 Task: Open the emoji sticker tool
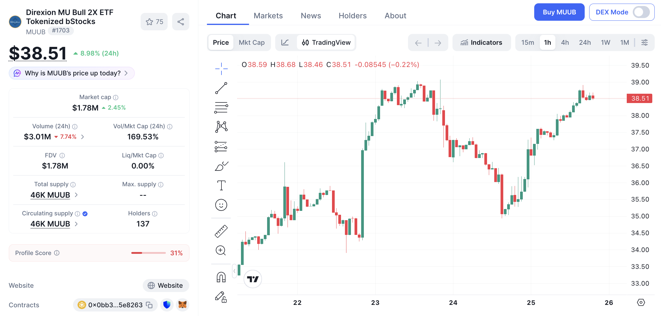(x=221, y=205)
